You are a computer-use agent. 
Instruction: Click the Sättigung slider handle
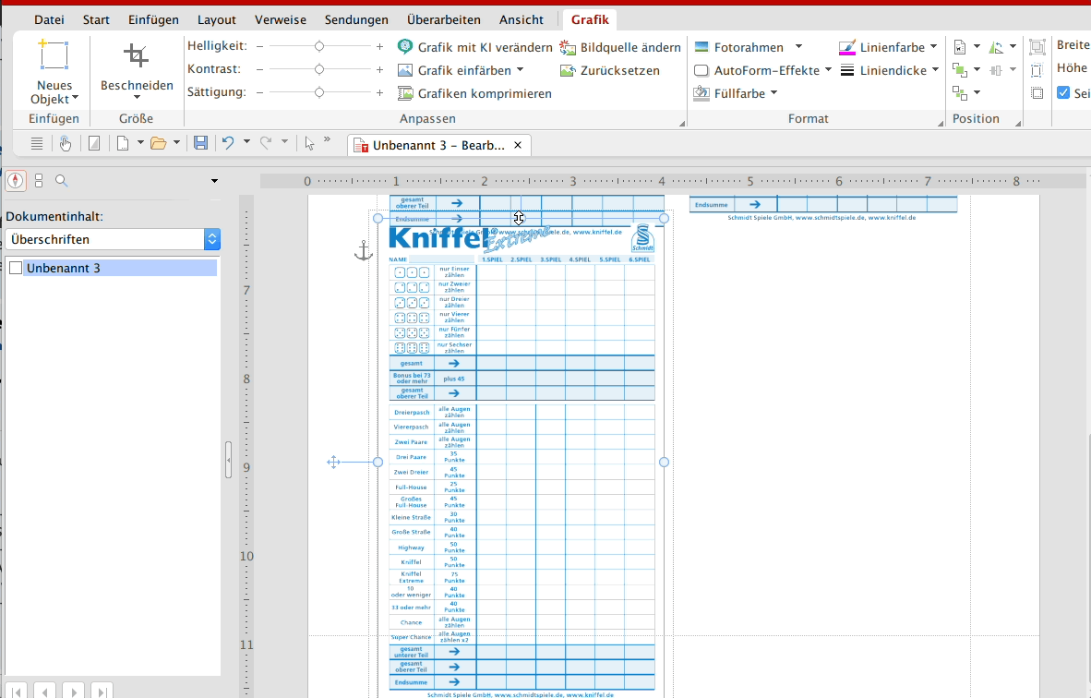(x=318, y=92)
